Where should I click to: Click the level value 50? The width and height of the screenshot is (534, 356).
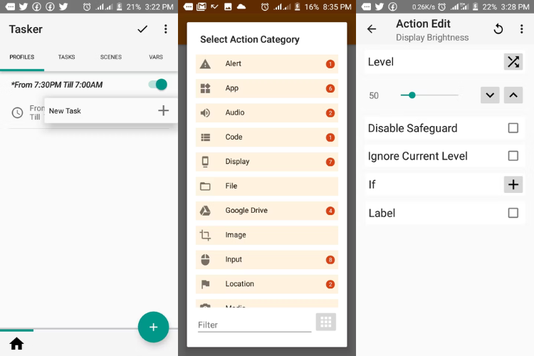click(374, 95)
